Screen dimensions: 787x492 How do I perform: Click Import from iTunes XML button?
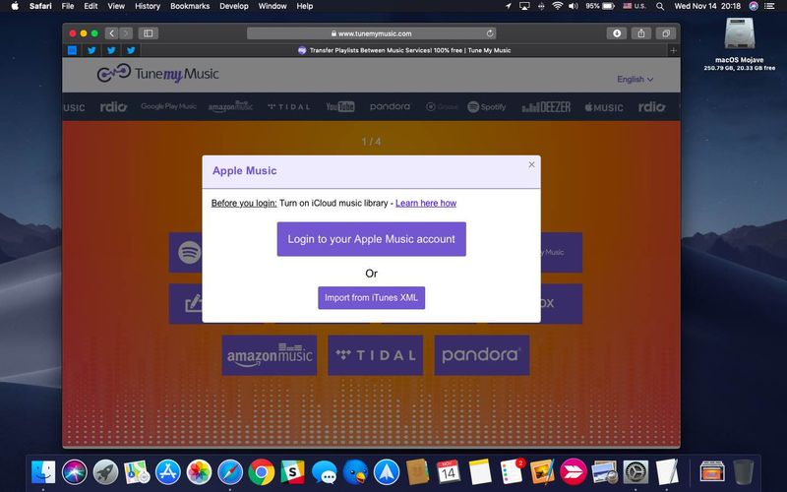[372, 298]
